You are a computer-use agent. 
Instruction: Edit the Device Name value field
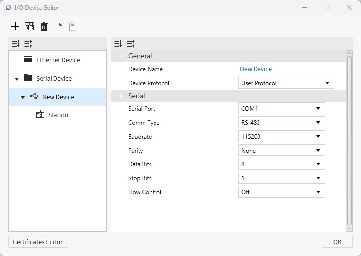coord(256,69)
